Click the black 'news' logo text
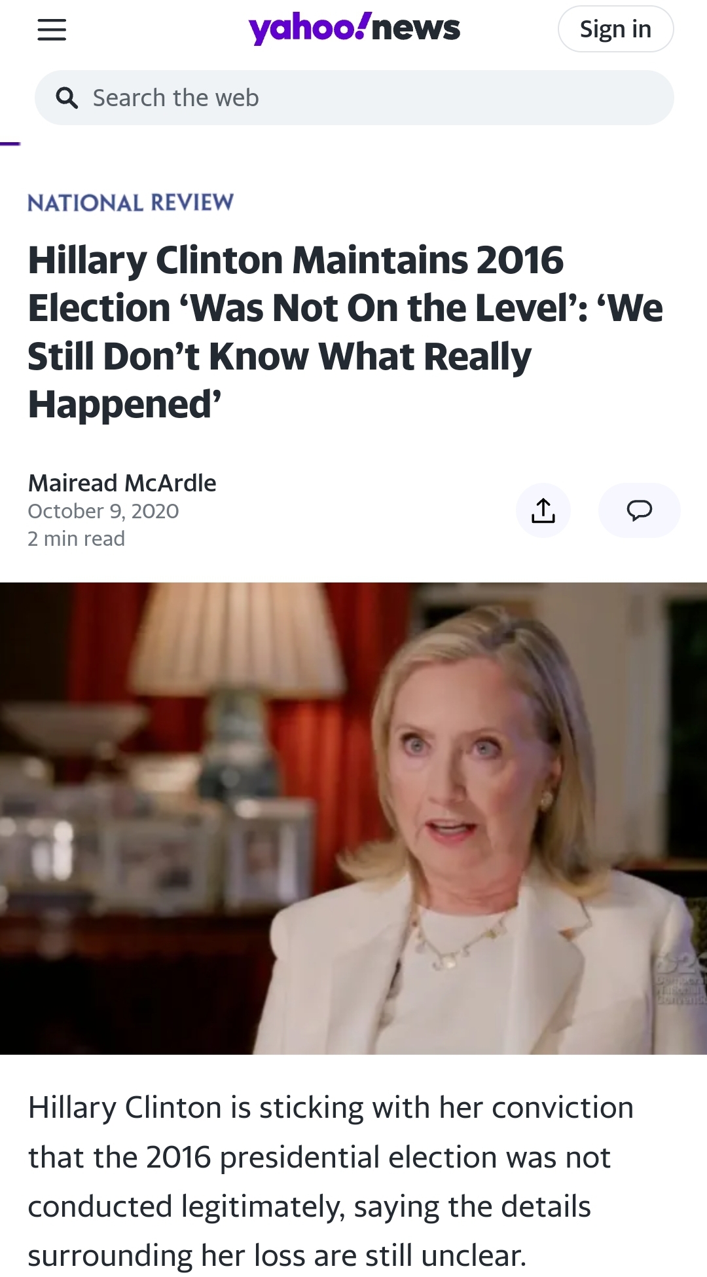Image resolution: width=707 pixels, height=1277 pixels. point(416,29)
